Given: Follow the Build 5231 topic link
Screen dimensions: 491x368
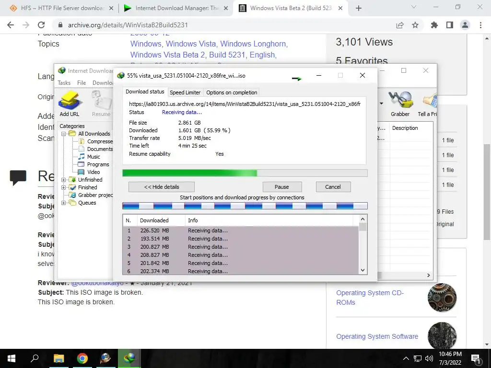Looking at the screenshot, I should coord(227,55).
